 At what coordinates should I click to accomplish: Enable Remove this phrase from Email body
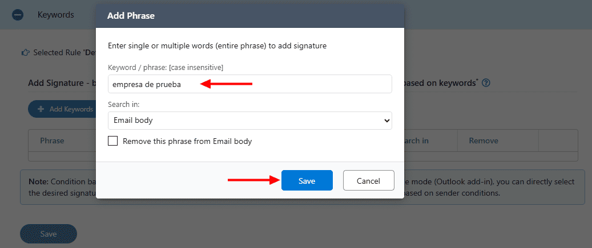tap(113, 141)
